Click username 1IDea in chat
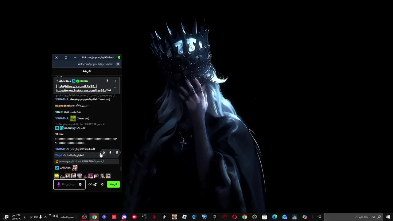The image size is (393, 221). 59,112
